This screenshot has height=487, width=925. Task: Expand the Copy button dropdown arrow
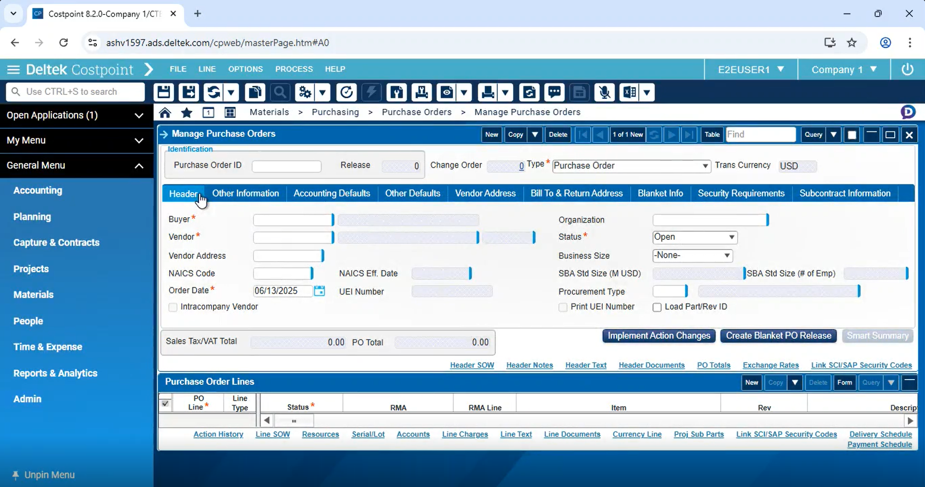point(535,134)
